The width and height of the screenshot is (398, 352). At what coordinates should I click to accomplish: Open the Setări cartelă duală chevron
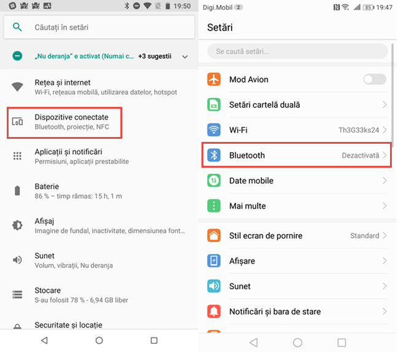(x=384, y=104)
